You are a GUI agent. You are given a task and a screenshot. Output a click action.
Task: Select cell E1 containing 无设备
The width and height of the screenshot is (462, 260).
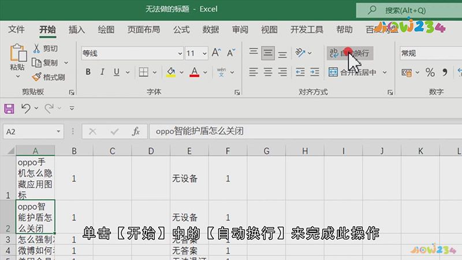189,178
